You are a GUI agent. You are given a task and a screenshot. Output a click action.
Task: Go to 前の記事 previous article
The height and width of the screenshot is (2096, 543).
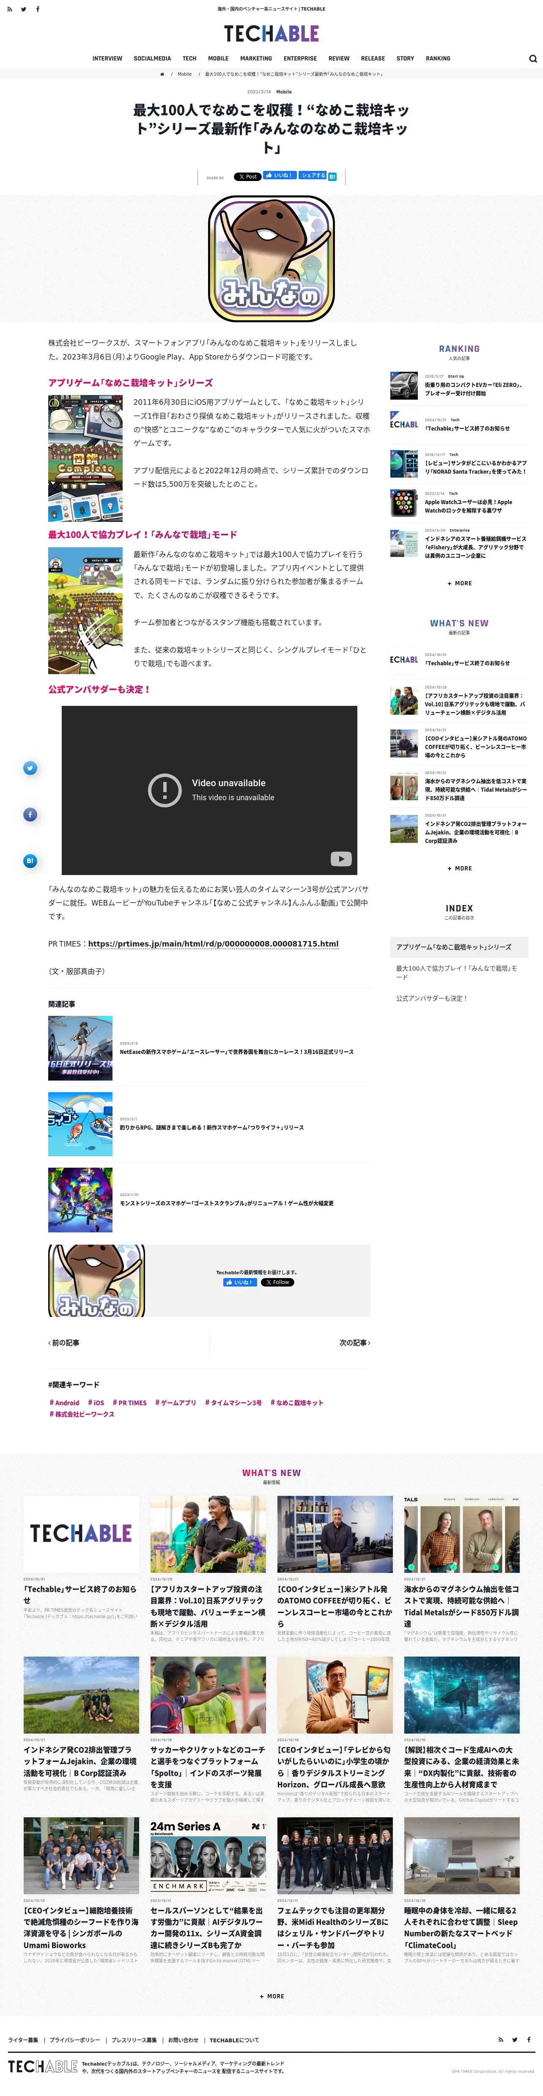[64, 1342]
